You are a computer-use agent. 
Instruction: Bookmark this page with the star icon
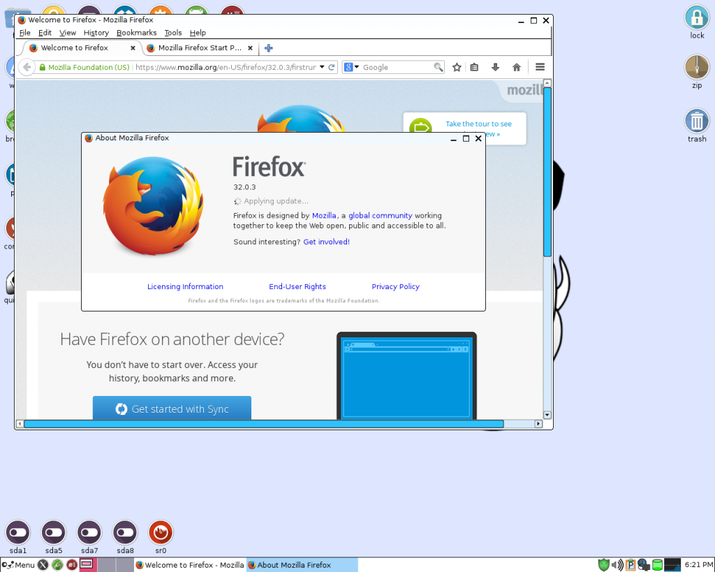coord(457,67)
